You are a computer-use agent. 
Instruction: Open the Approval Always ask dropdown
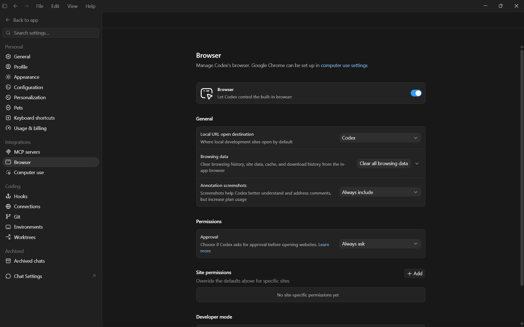coord(380,244)
